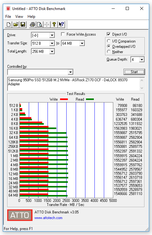Expand the Queue Depth dropdown
The height and width of the screenshot is (235, 152).
142,59
